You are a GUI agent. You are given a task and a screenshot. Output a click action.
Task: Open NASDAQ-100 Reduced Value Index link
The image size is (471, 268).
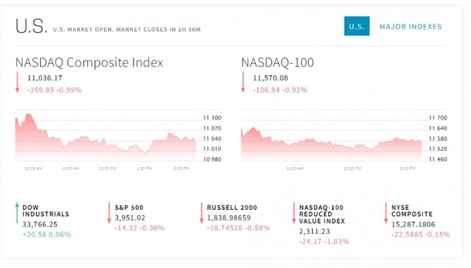click(322, 215)
